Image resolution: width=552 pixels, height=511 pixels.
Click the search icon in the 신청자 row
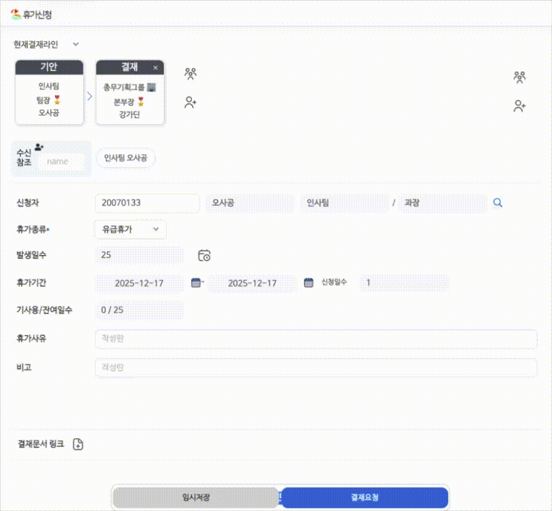(497, 203)
